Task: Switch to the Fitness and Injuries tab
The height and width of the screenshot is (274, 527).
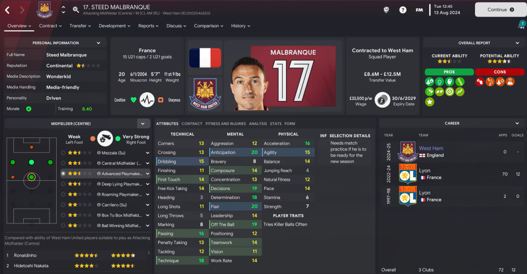Action: [226, 124]
